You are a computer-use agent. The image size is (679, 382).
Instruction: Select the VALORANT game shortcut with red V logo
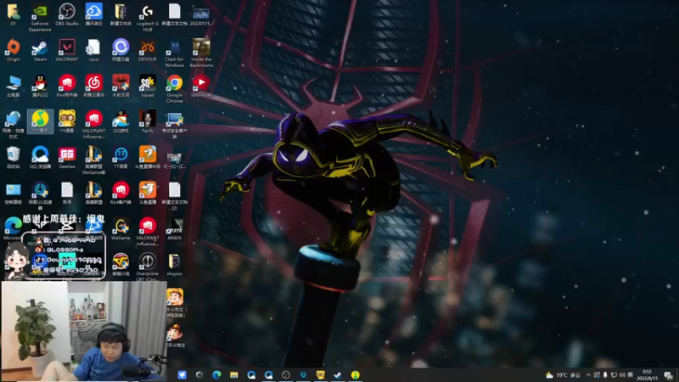pyautogui.click(x=67, y=50)
